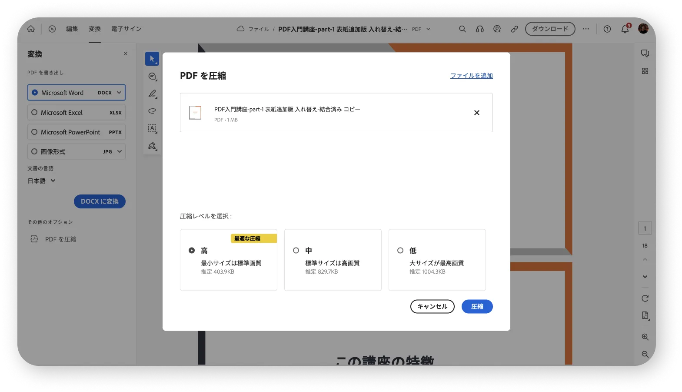
Task: Open the AI assistant chat icon
Action: pos(497,29)
